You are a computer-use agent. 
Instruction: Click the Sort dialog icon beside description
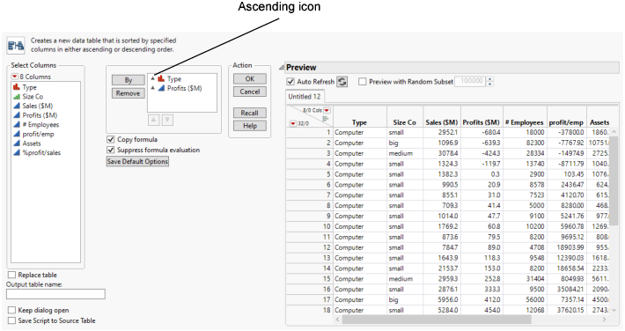(16, 46)
